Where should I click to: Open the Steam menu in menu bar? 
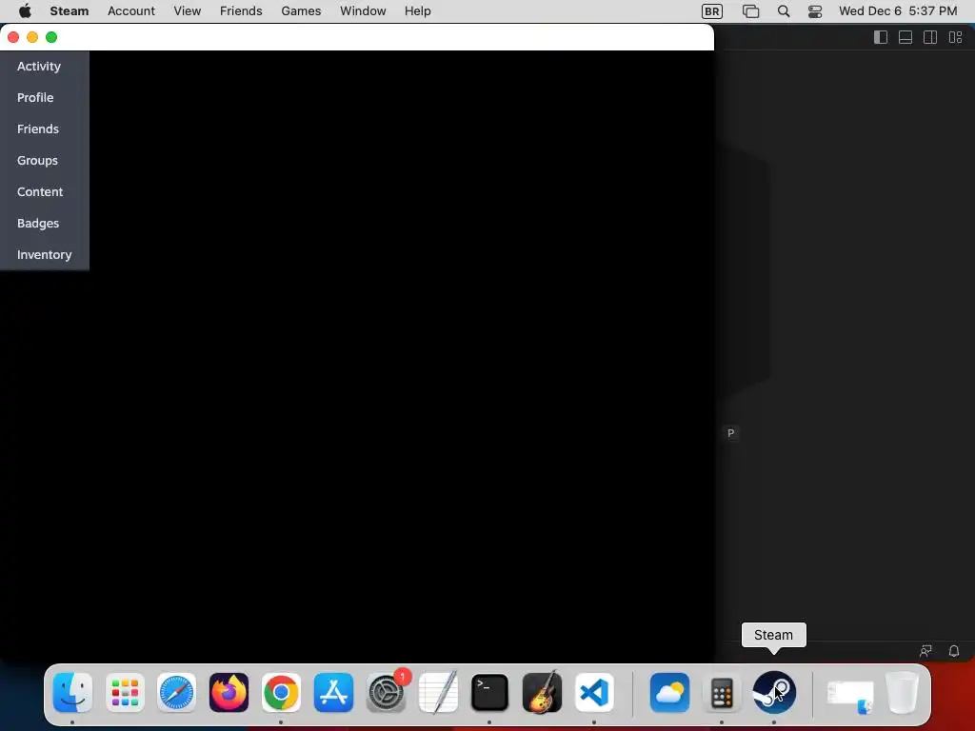[69, 11]
